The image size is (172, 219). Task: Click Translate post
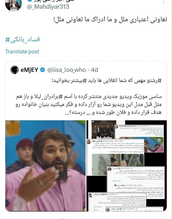pos(22,51)
